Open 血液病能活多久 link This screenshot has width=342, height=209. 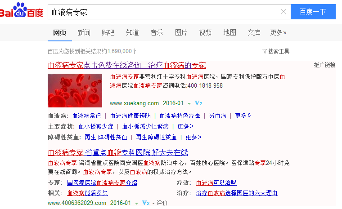[x=87, y=193]
